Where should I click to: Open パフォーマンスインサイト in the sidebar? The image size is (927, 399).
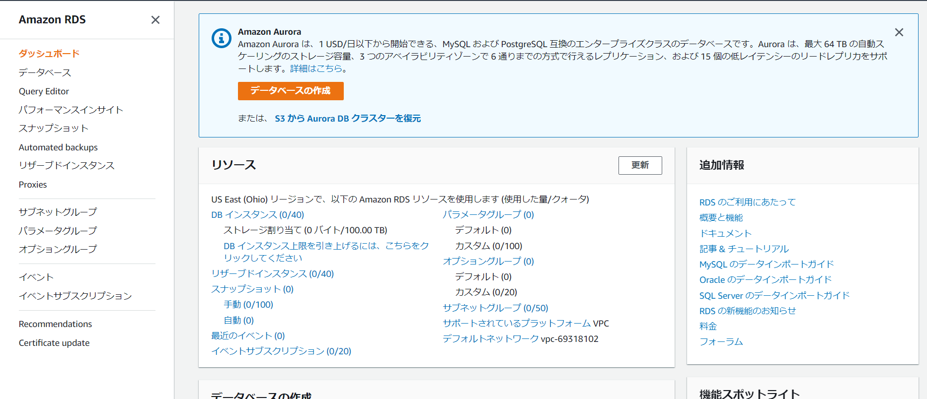[x=71, y=110]
